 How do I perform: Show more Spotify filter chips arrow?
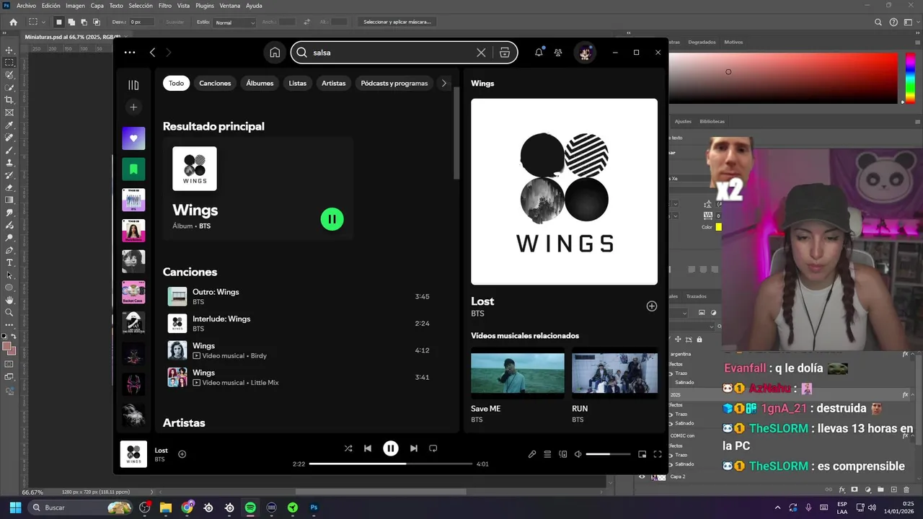tap(444, 83)
